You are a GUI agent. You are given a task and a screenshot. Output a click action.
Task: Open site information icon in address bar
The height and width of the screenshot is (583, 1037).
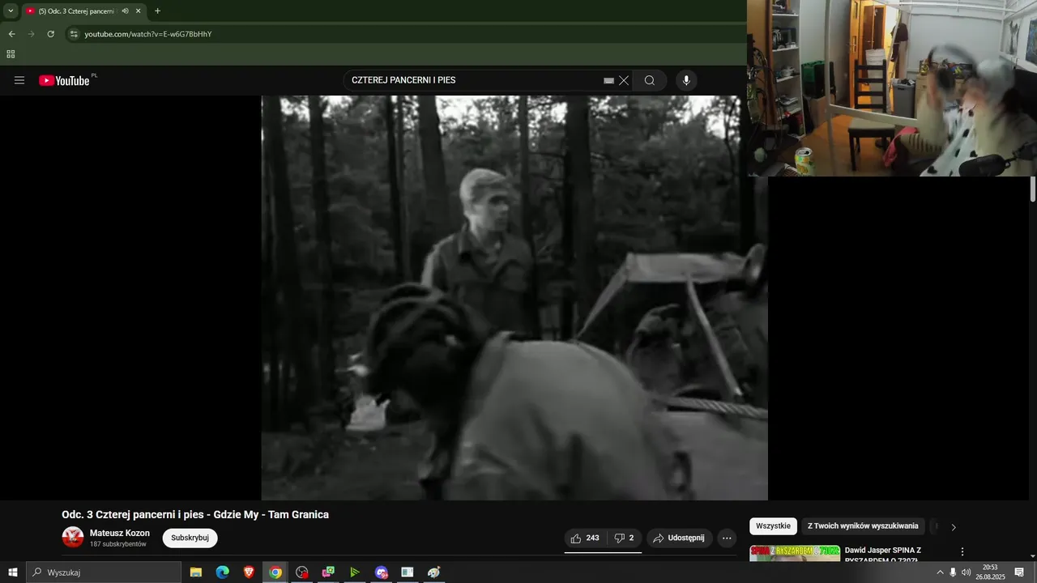tap(74, 34)
